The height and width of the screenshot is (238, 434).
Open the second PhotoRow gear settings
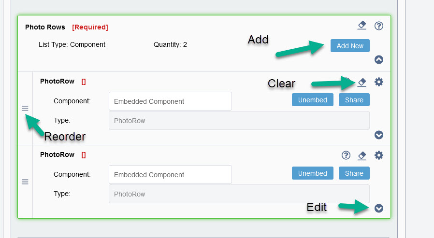point(378,155)
